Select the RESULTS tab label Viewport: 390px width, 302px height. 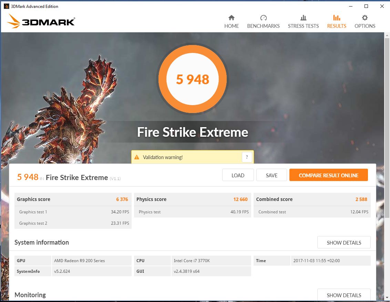pos(337,26)
